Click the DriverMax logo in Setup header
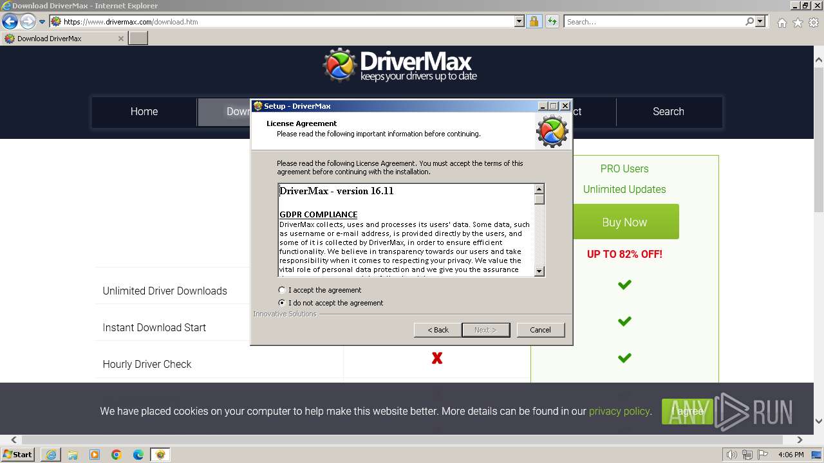The width and height of the screenshot is (824, 463). point(552,131)
